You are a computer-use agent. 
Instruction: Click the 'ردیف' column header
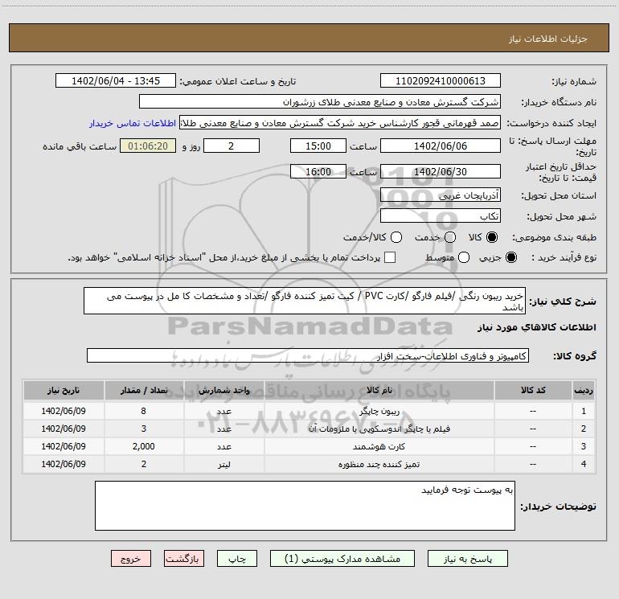[x=583, y=390]
